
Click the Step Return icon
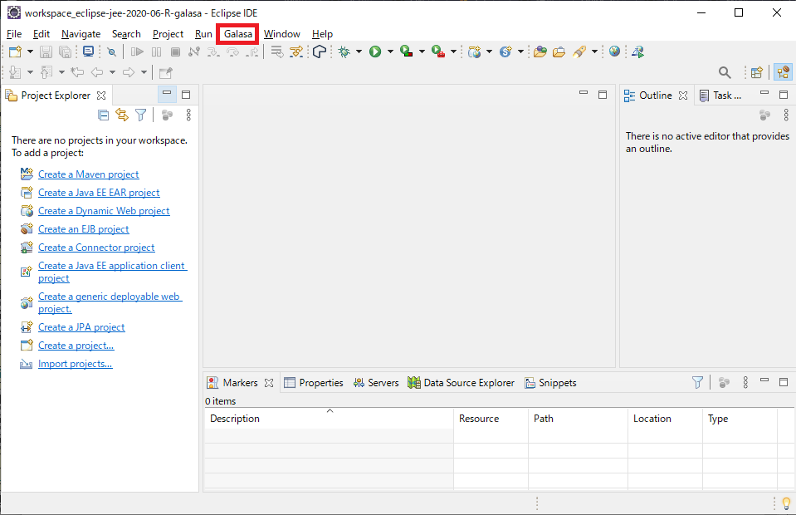[251, 51]
